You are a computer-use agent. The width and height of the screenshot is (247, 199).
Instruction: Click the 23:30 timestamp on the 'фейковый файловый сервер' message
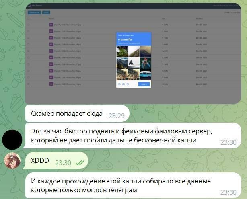click(x=228, y=142)
